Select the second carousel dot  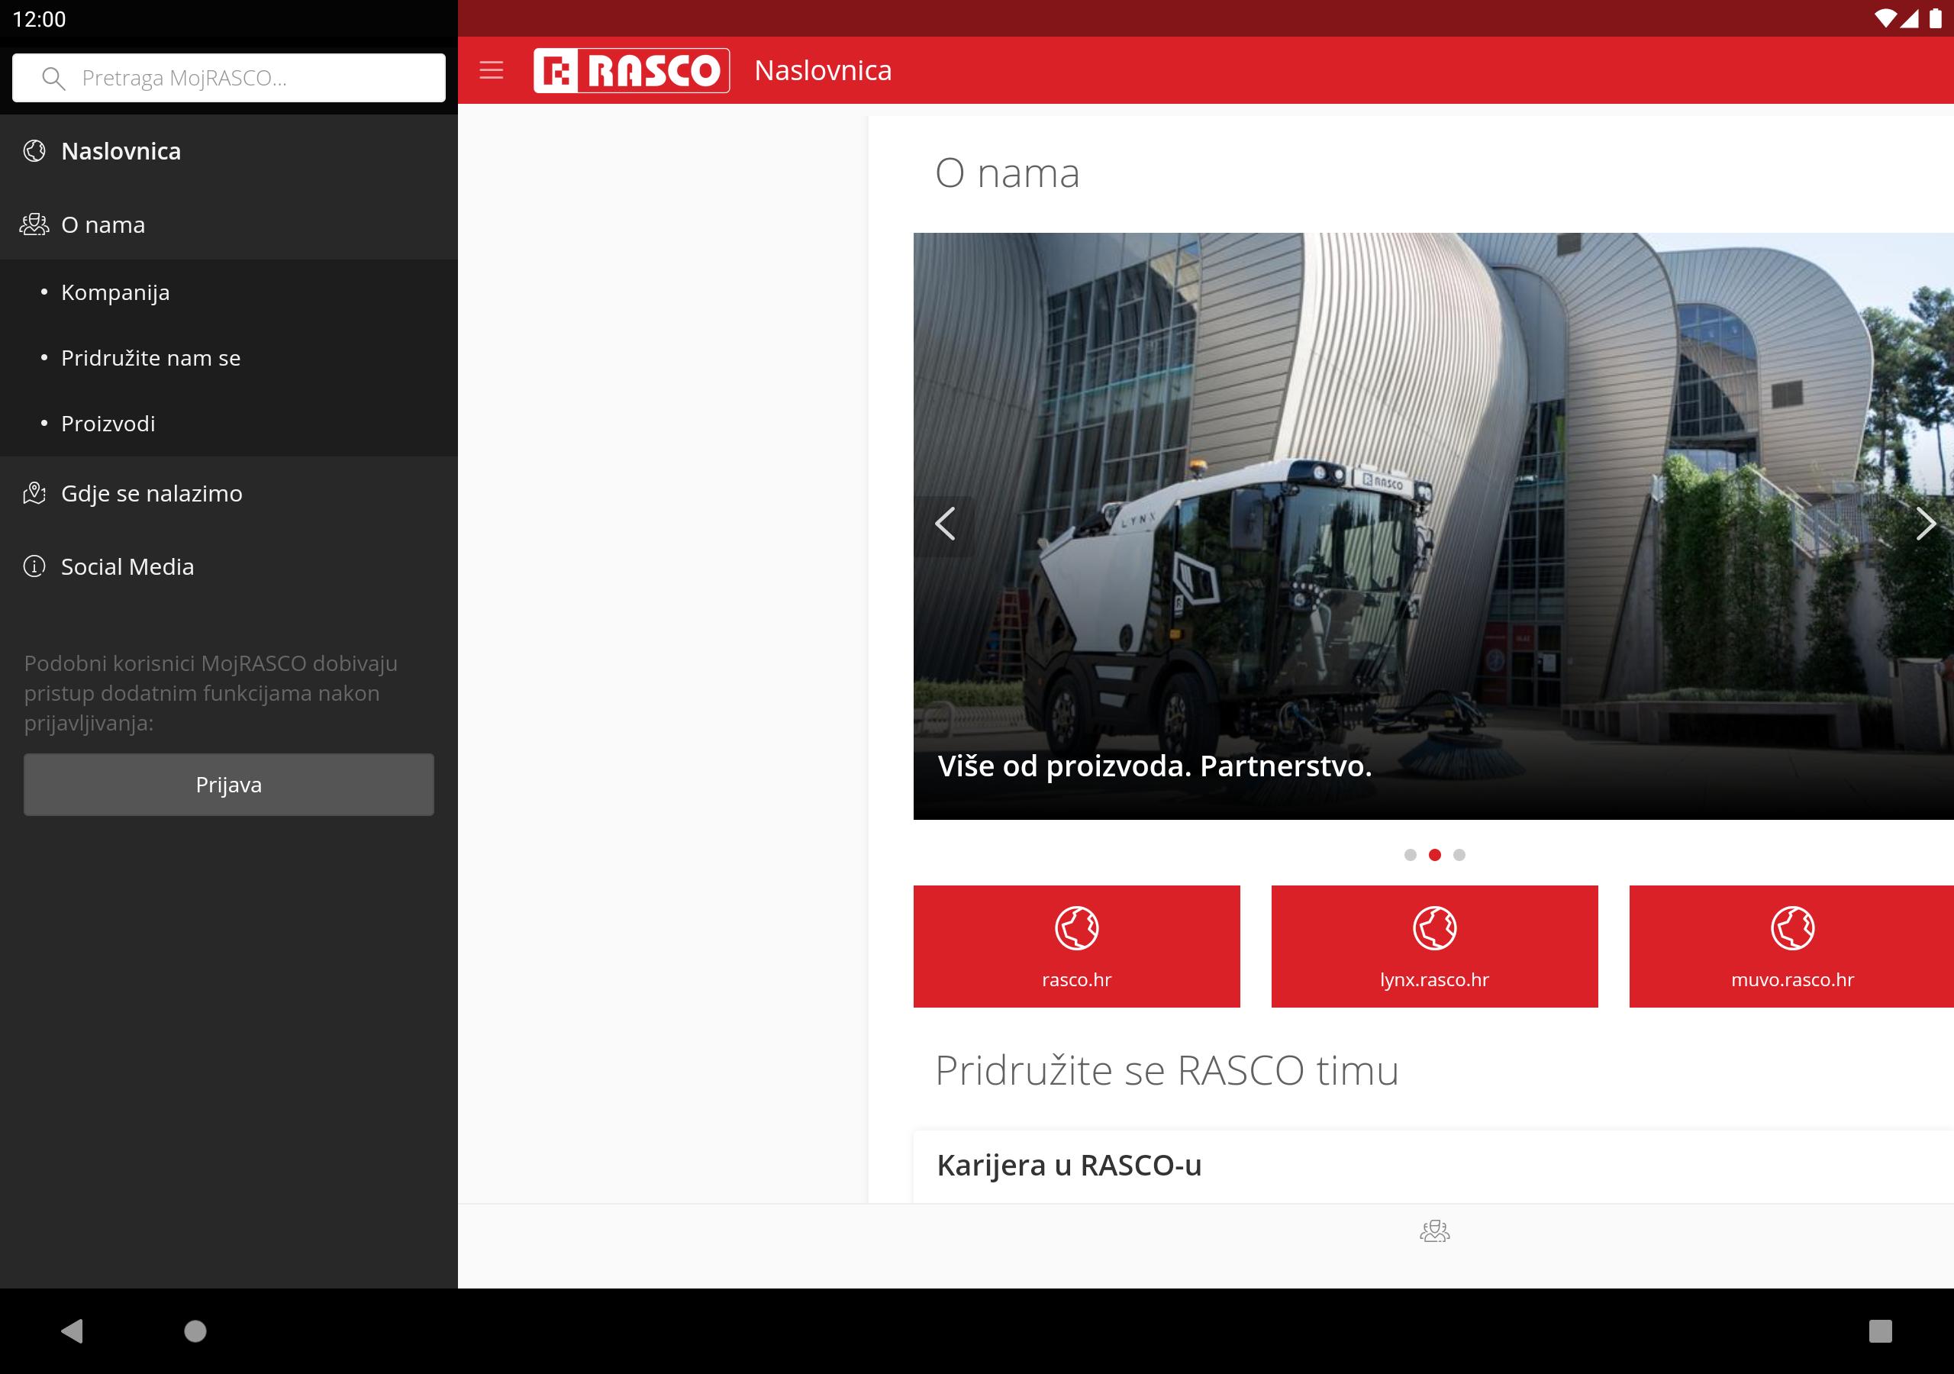point(1435,855)
